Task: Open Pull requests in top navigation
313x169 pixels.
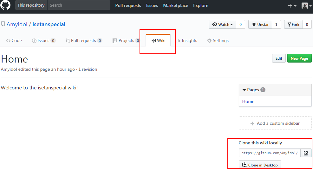Action: click(x=128, y=6)
